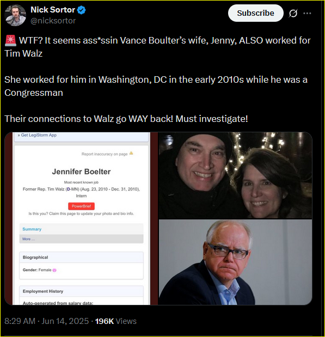Screen dimensions: 325x337
Task: Click the blue verified checkmark badge
Action: pyautogui.click(x=82, y=10)
